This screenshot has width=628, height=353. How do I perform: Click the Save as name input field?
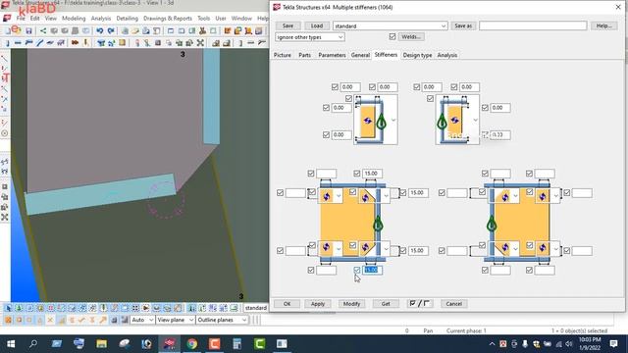(x=533, y=25)
